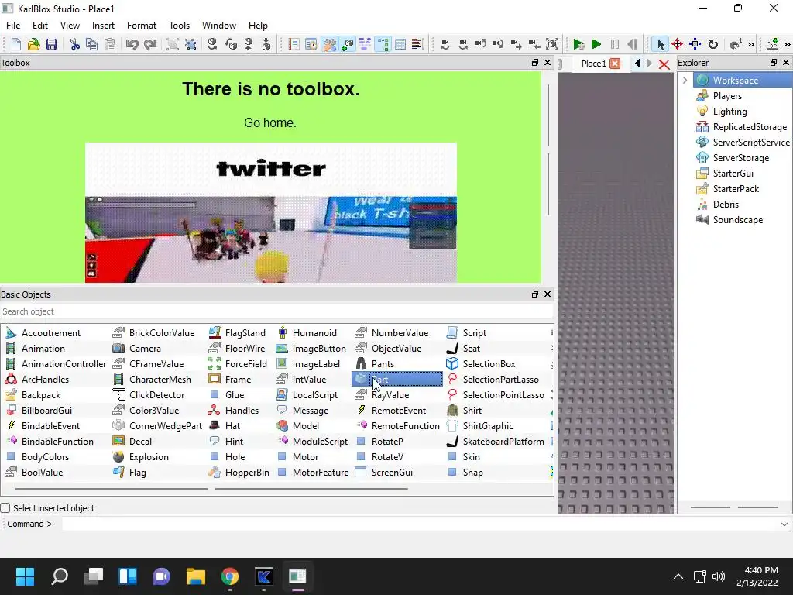Close the Place1 tab
The height and width of the screenshot is (595, 793).
point(615,64)
